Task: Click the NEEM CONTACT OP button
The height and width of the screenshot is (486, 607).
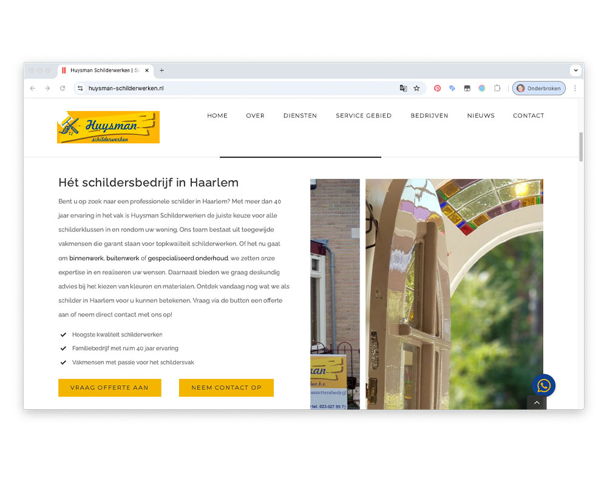Action: tap(226, 388)
